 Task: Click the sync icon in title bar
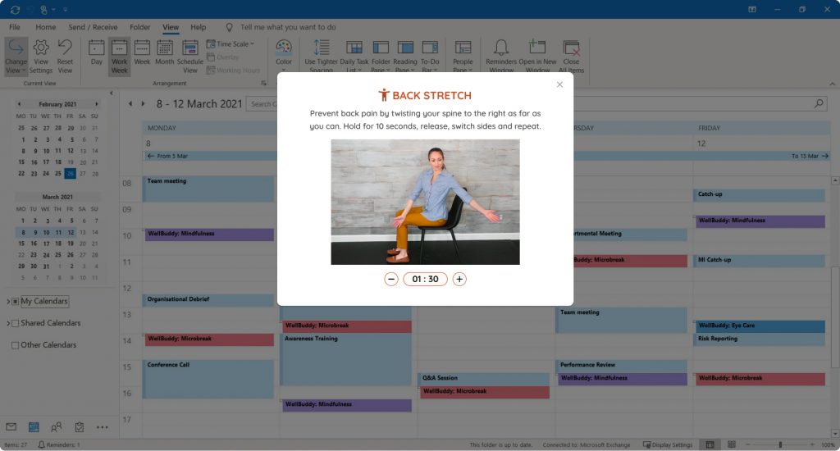click(x=15, y=9)
